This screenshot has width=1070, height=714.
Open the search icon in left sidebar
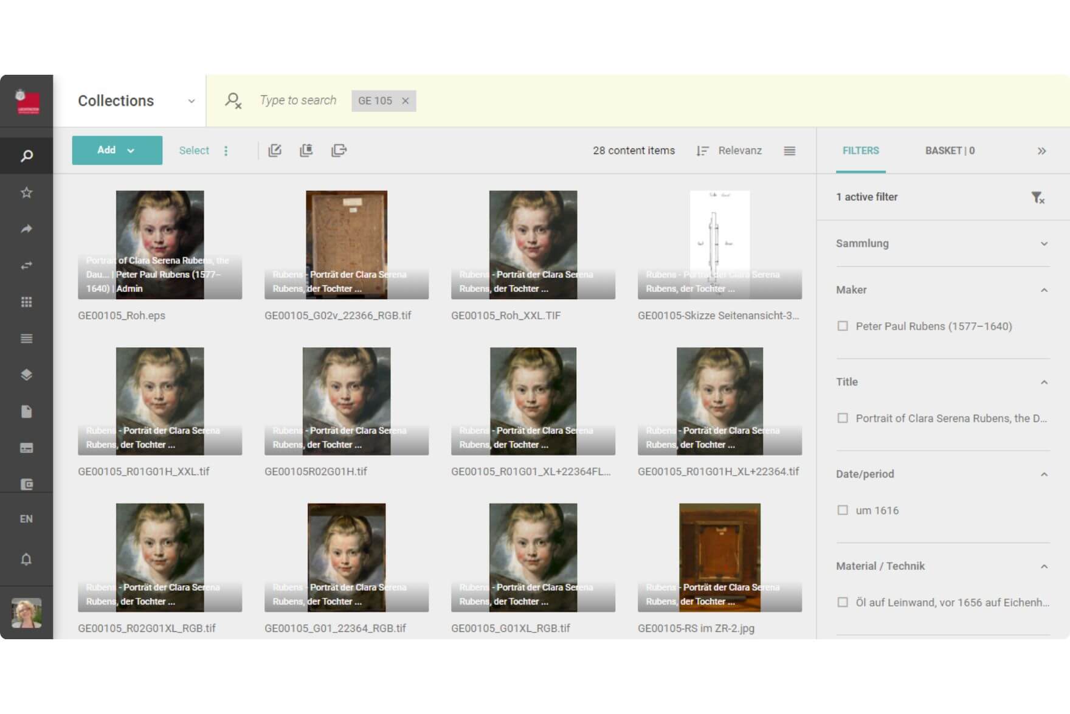click(x=26, y=156)
